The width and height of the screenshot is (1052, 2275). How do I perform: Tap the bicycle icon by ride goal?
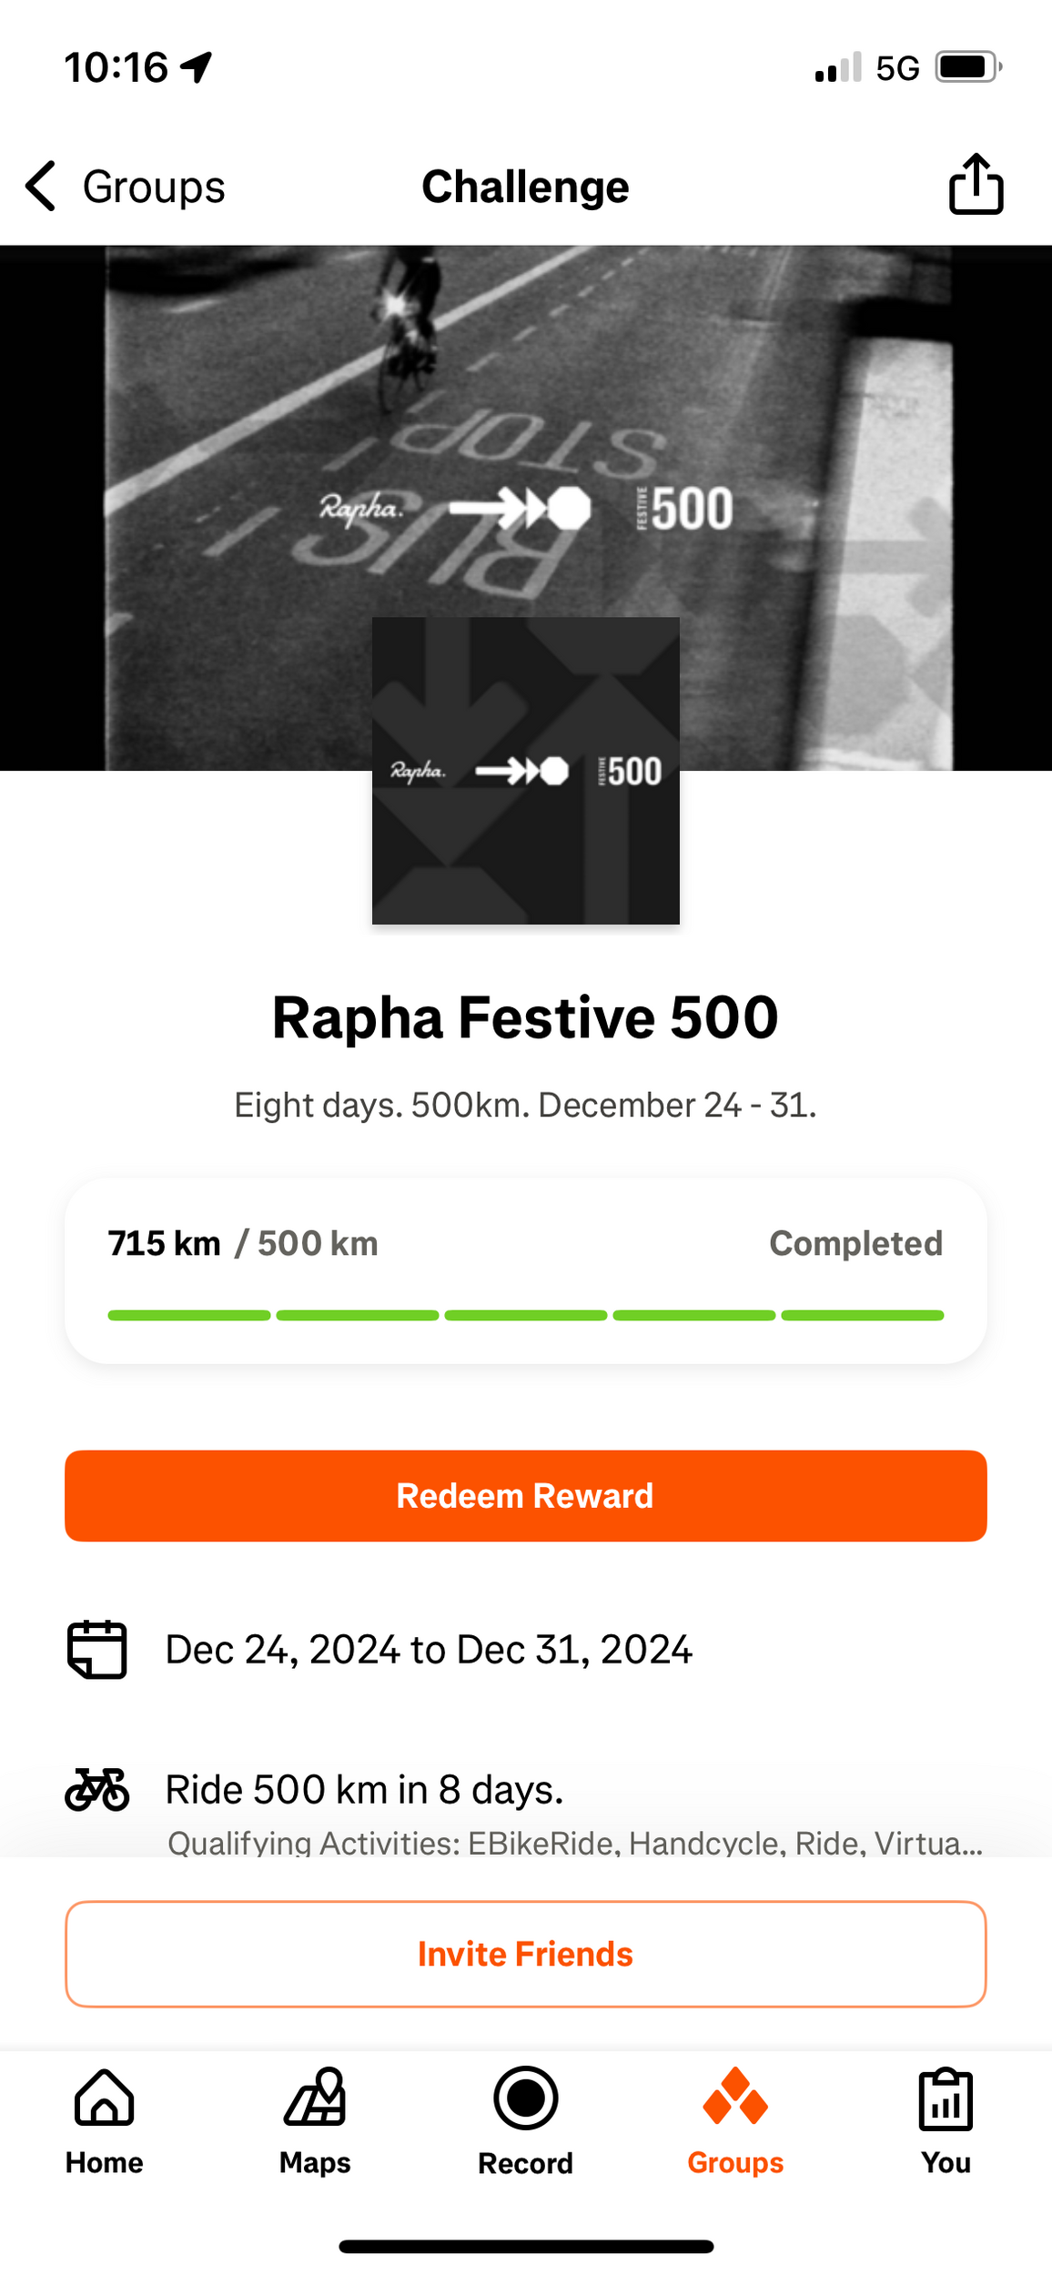[x=96, y=1789]
